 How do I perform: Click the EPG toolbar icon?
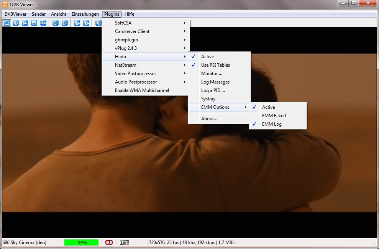tap(43, 23)
